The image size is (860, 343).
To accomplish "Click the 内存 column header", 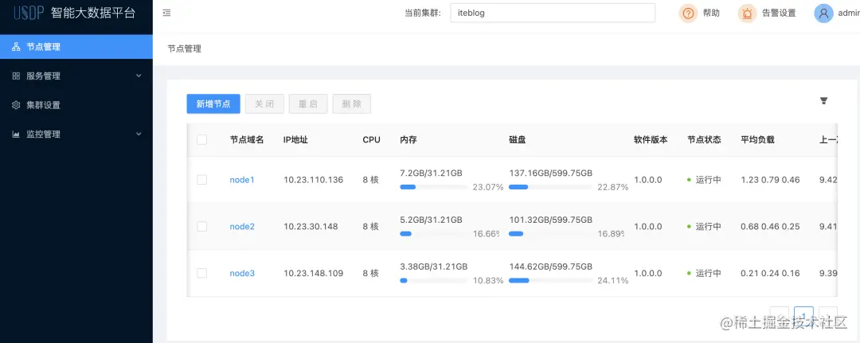I will 408,140.
